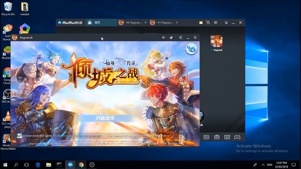Open the Recycle Bin desktop icon
The image size is (301, 169).
point(8,8)
